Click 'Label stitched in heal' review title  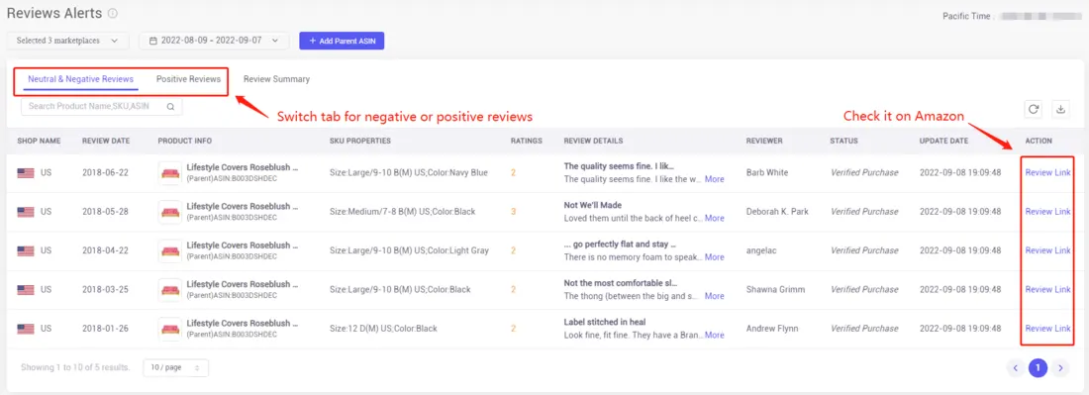[x=606, y=322]
